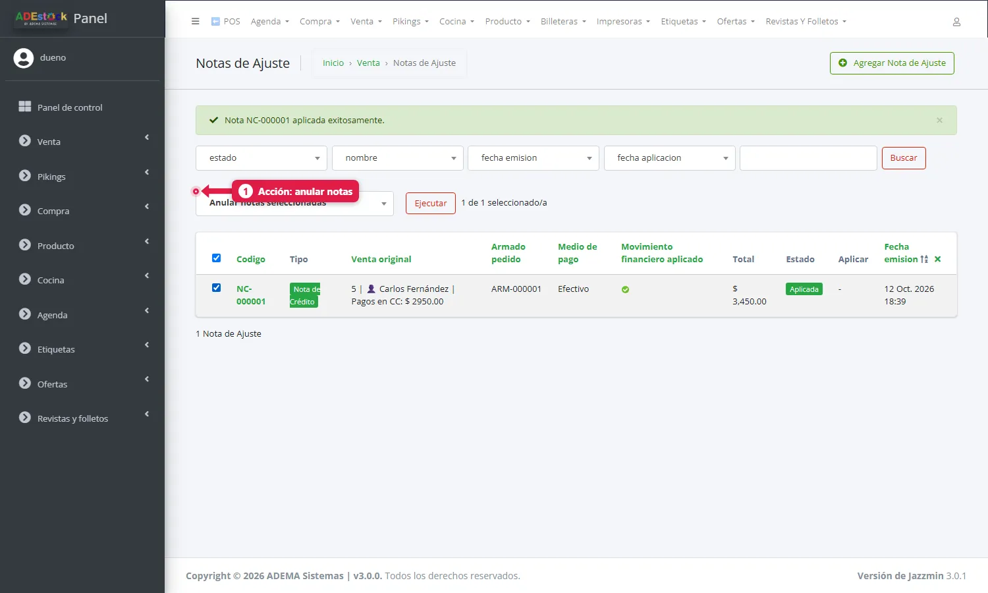Screen dimensions: 988x593
Task: Open the user account icon
Action: (x=956, y=22)
